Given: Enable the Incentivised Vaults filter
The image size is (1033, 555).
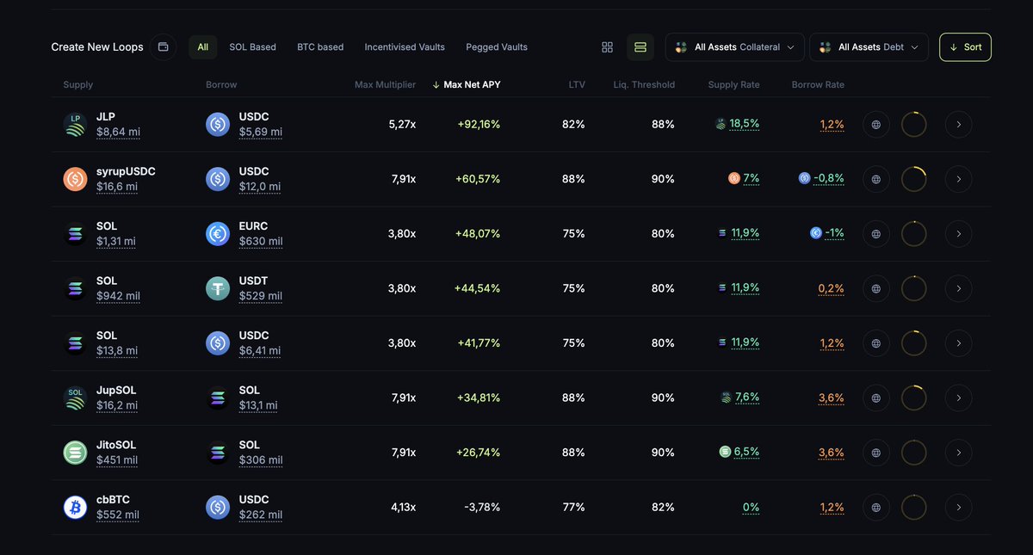Looking at the screenshot, I should point(405,46).
